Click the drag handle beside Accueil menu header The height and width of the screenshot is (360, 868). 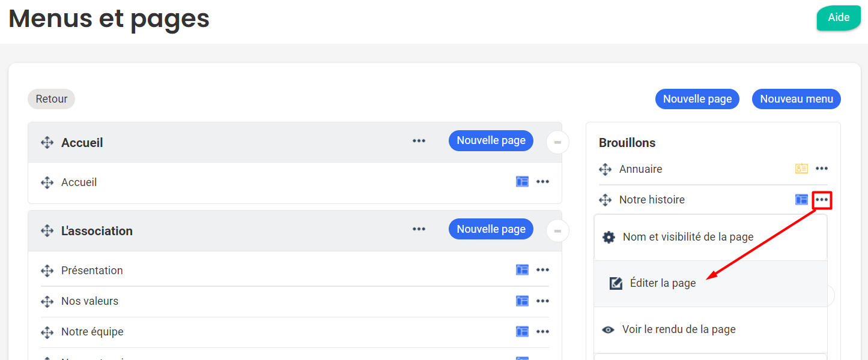coord(47,143)
